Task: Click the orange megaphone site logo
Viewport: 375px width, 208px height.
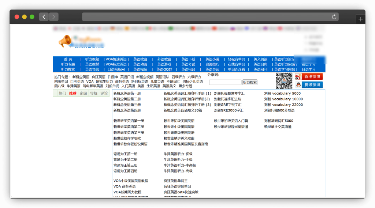Action: (x=65, y=41)
